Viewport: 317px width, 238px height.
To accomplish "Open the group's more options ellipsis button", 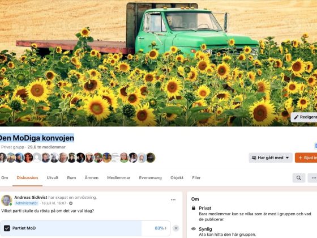I will [312, 178].
